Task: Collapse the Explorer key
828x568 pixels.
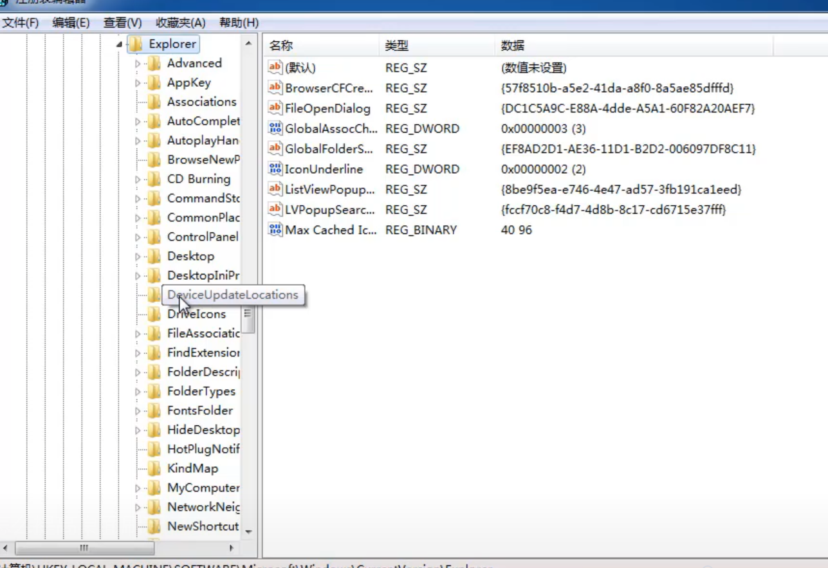Action: (118, 44)
